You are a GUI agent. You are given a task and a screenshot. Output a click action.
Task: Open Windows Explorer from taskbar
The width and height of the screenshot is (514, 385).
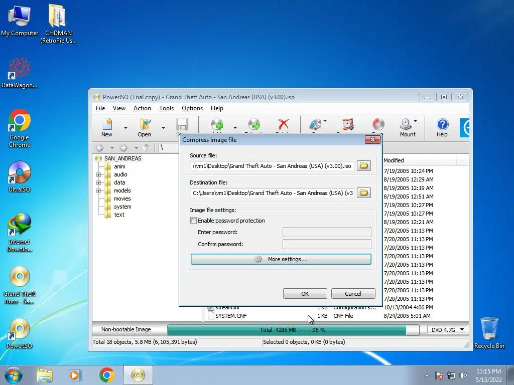tap(45, 375)
